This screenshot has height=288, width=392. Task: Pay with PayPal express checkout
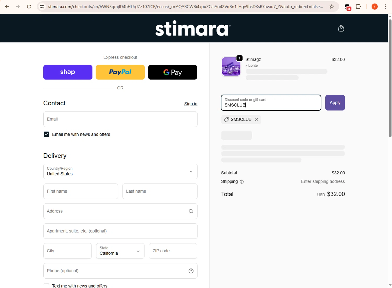pyautogui.click(x=120, y=72)
